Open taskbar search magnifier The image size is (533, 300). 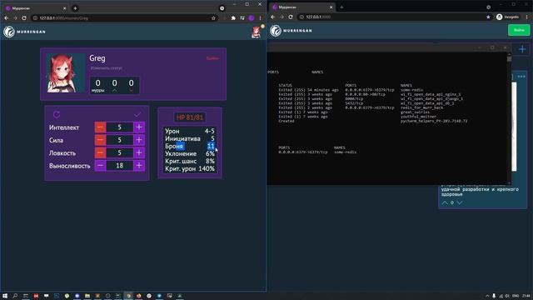pos(15,296)
